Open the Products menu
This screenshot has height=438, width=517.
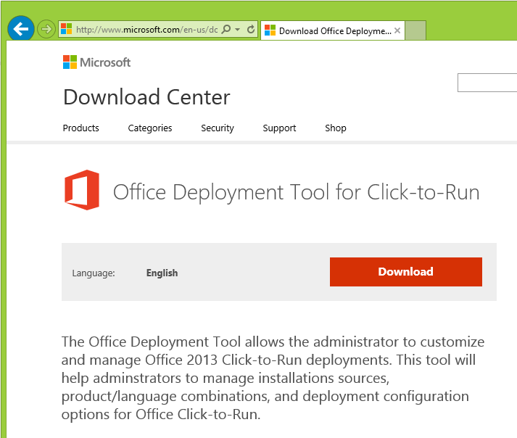coord(80,128)
